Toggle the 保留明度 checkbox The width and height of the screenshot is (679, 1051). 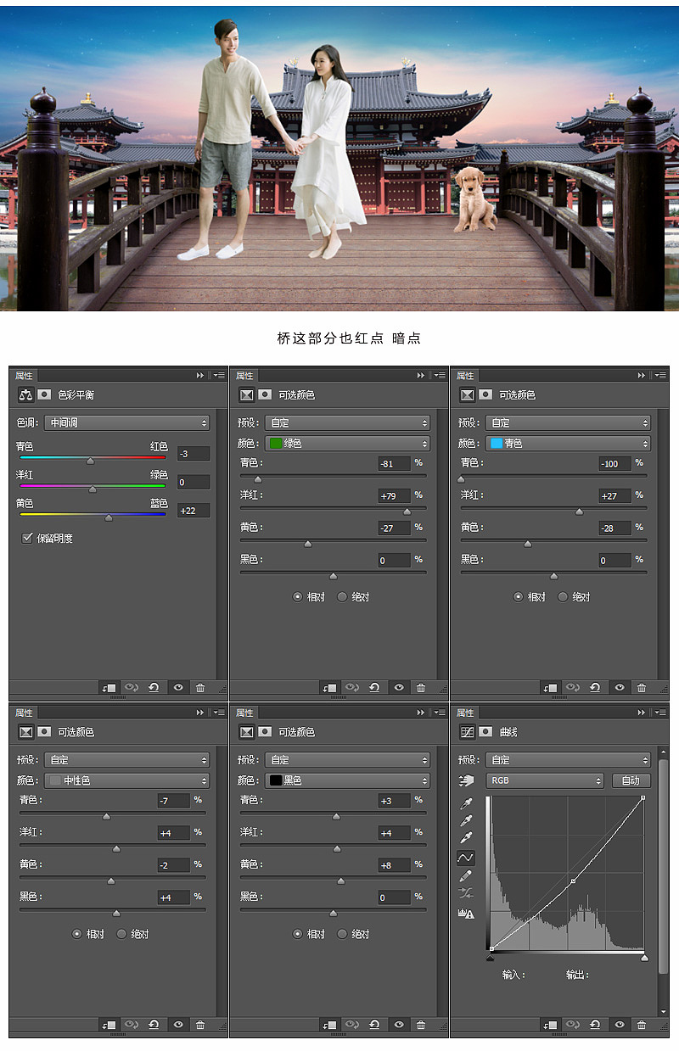pyautogui.click(x=27, y=538)
